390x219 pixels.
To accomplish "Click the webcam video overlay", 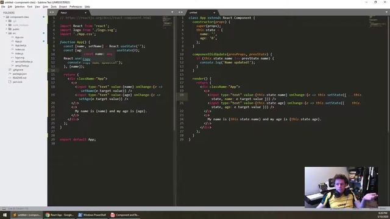I will 341,187.
